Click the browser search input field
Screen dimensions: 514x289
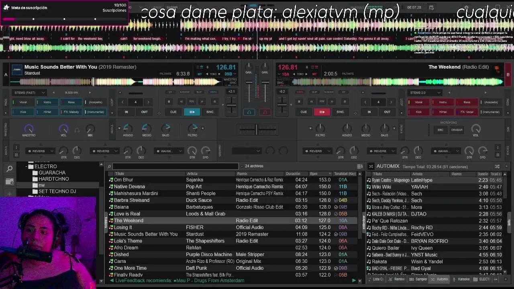175,166
